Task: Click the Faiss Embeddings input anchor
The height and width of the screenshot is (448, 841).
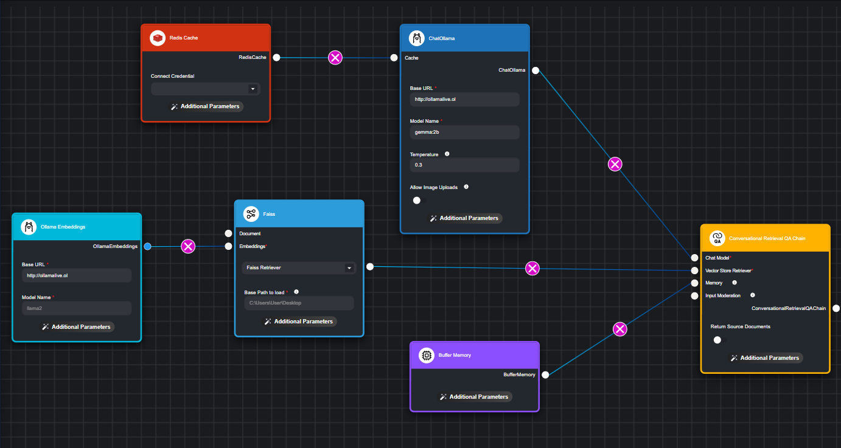Action: (x=228, y=246)
